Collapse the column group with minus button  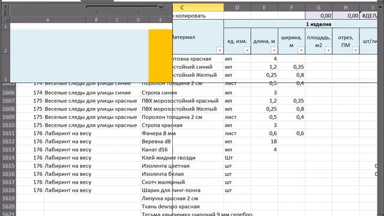coord(161,7)
